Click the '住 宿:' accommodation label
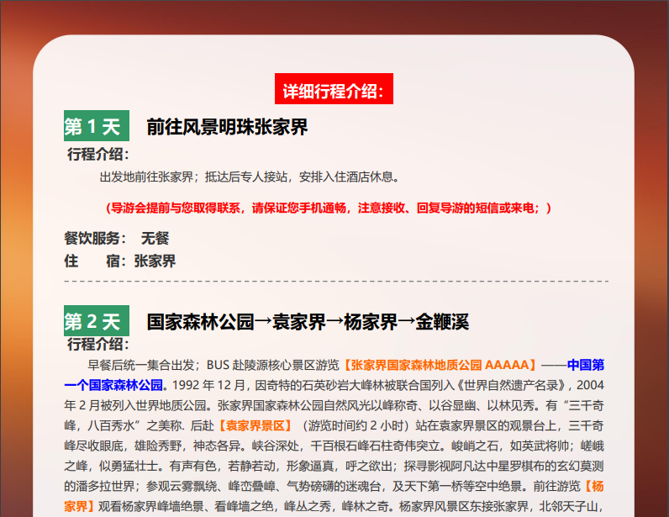 (96, 261)
